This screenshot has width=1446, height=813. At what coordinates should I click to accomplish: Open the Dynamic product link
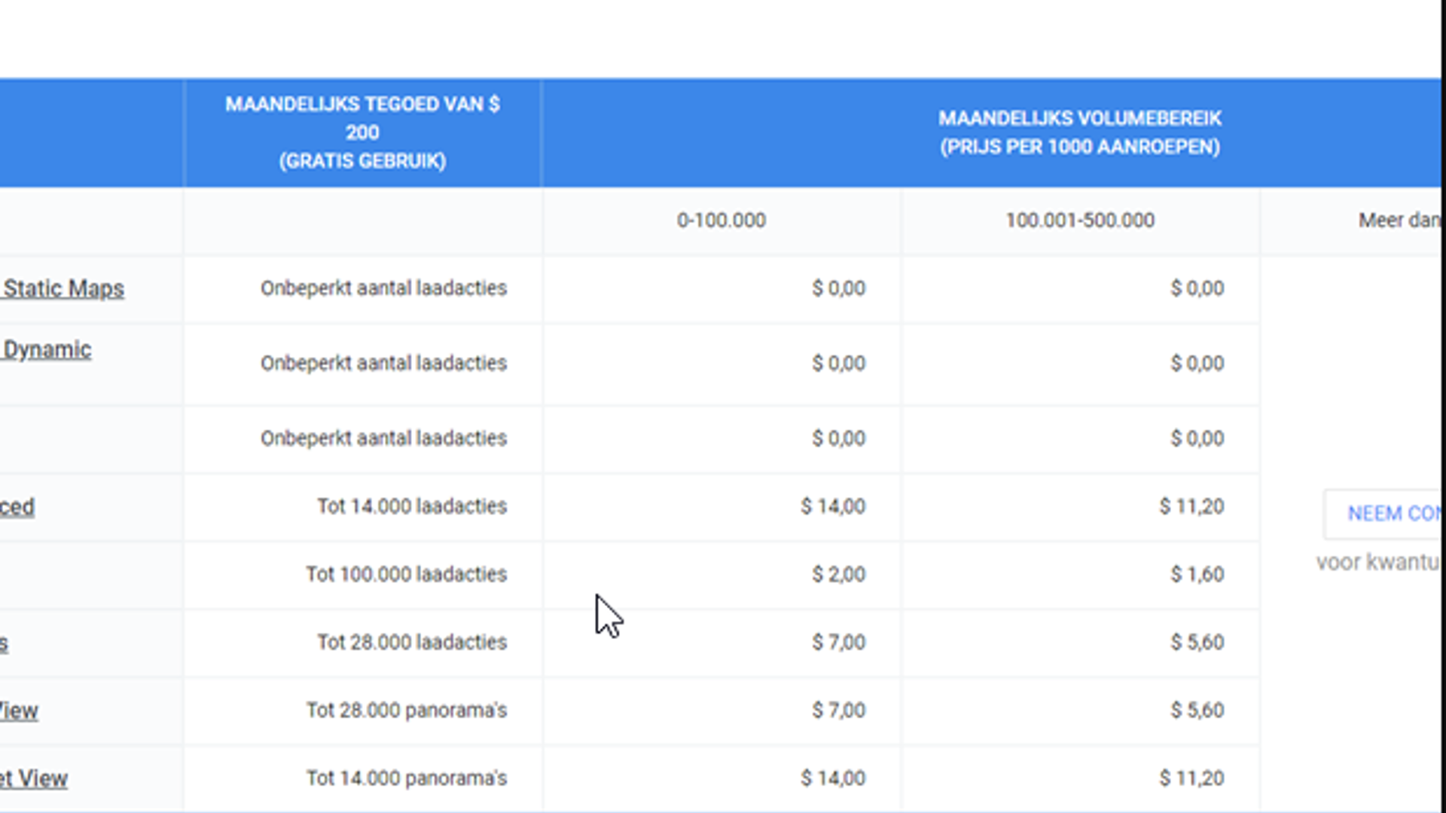pyautogui.click(x=45, y=349)
